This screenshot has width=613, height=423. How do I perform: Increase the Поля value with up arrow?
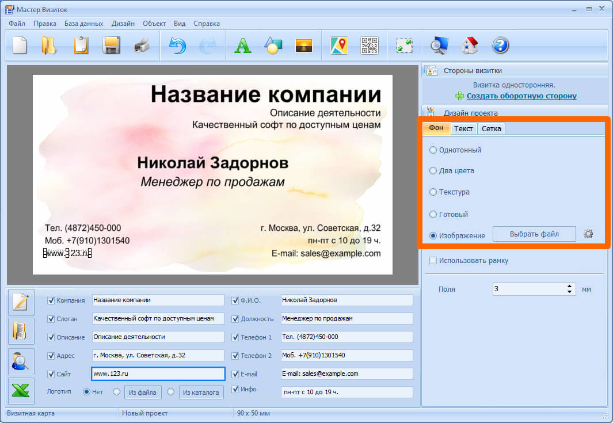(570, 286)
